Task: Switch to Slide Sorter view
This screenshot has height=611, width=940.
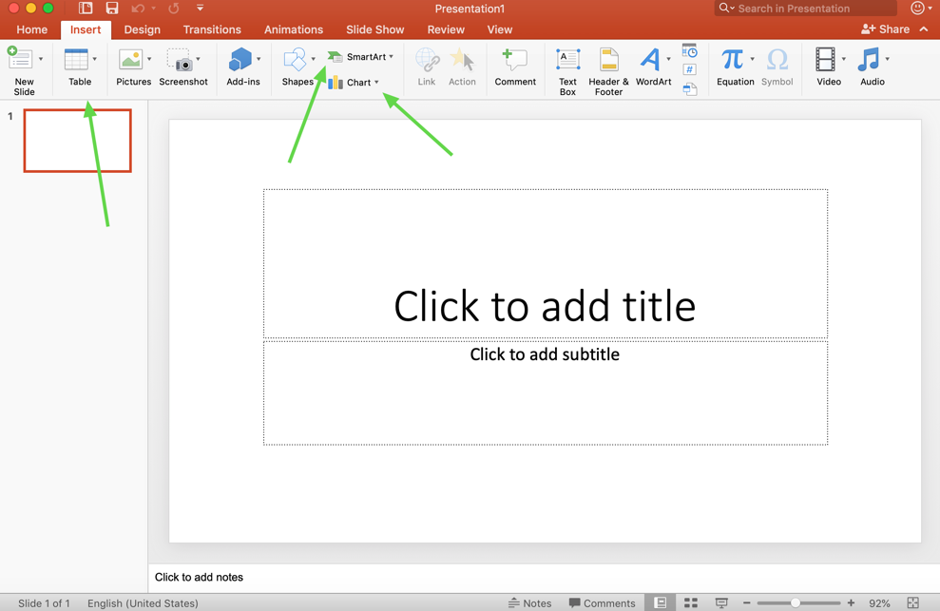Action: (x=691, y=602)
